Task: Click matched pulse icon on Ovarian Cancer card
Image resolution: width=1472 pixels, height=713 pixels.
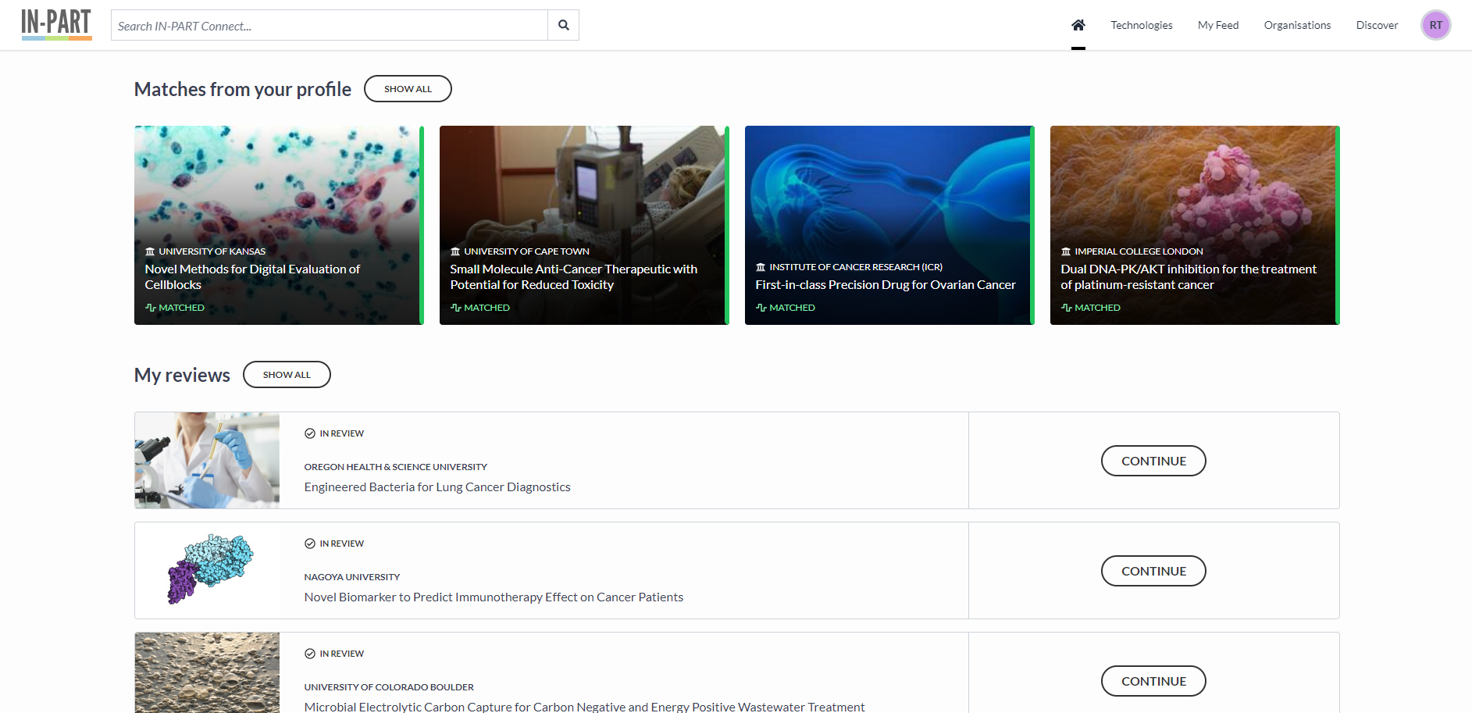Action: click(761, 308)
